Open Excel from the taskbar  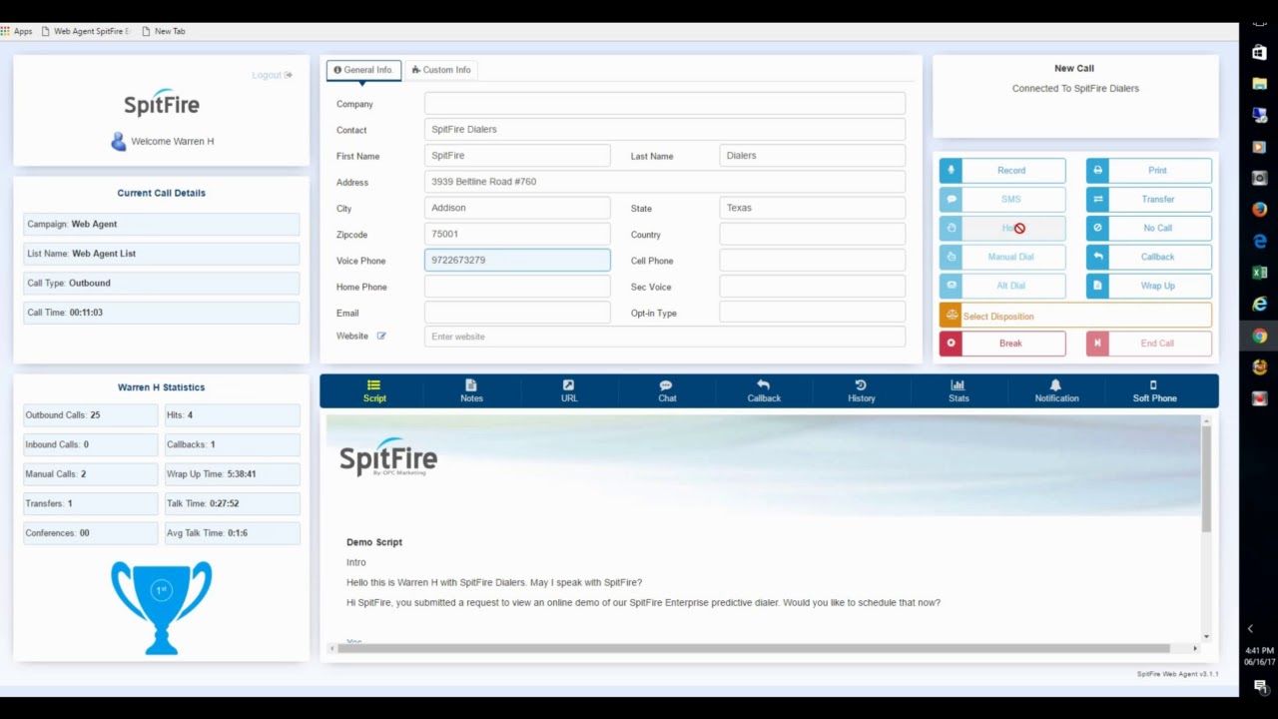pos(1259,273)
